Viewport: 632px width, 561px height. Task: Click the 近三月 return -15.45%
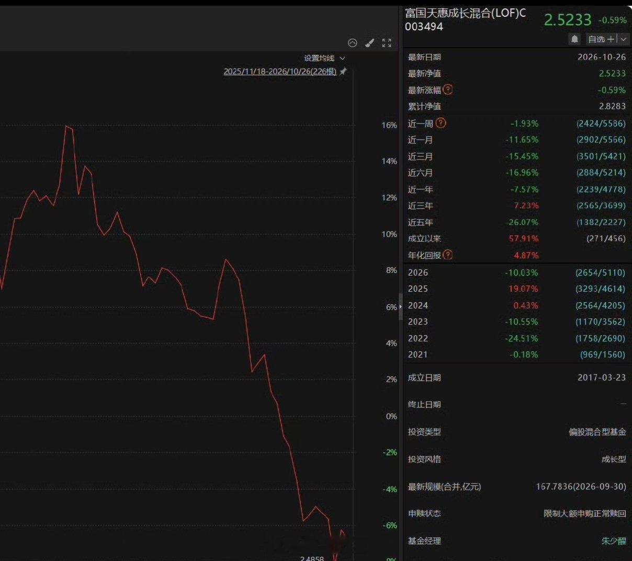pyautogui.click(x=522, y=156)
